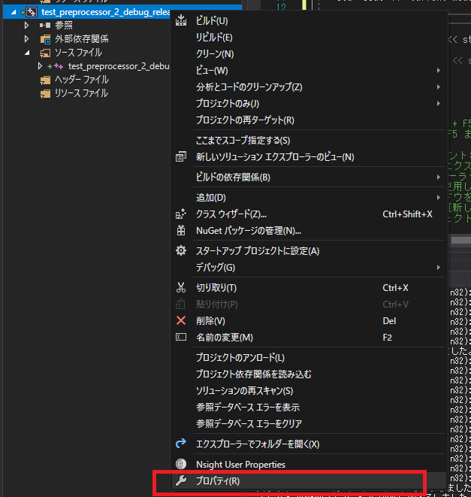Click the editor horizontal scrollbar thumb

461,241
